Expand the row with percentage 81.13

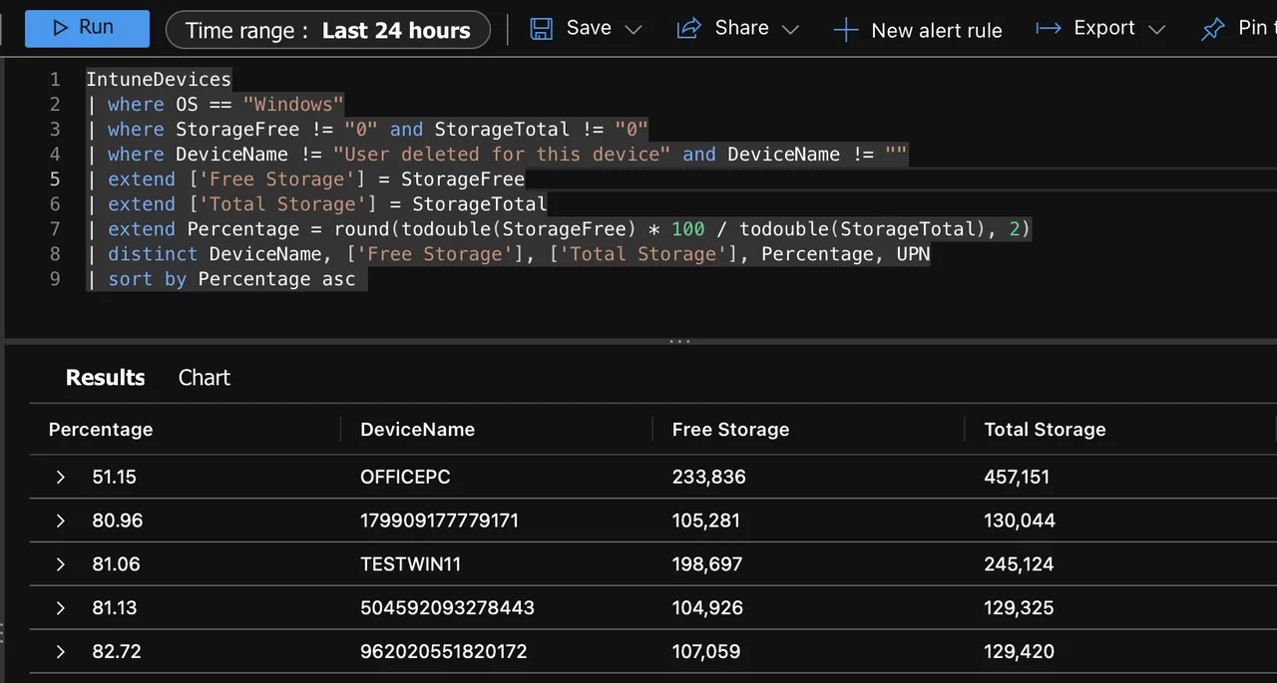click(x=61, y=608)
